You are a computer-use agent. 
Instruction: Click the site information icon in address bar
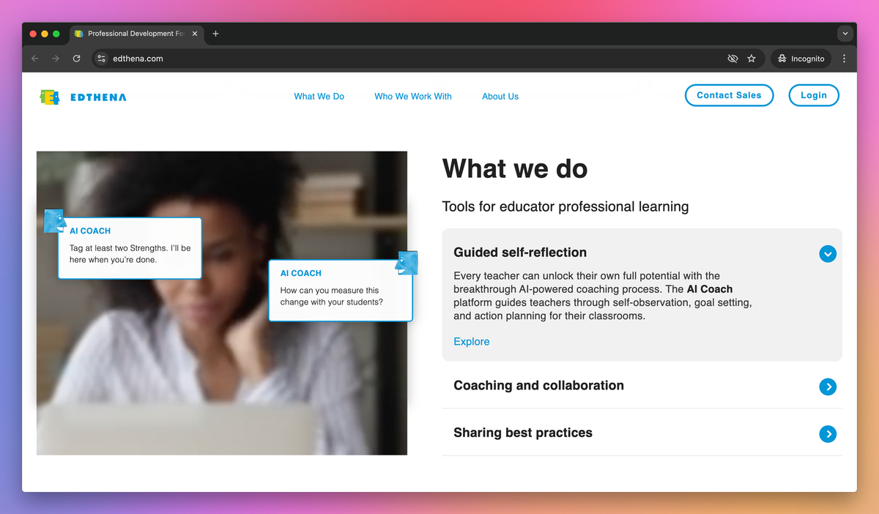coord(102,59)
